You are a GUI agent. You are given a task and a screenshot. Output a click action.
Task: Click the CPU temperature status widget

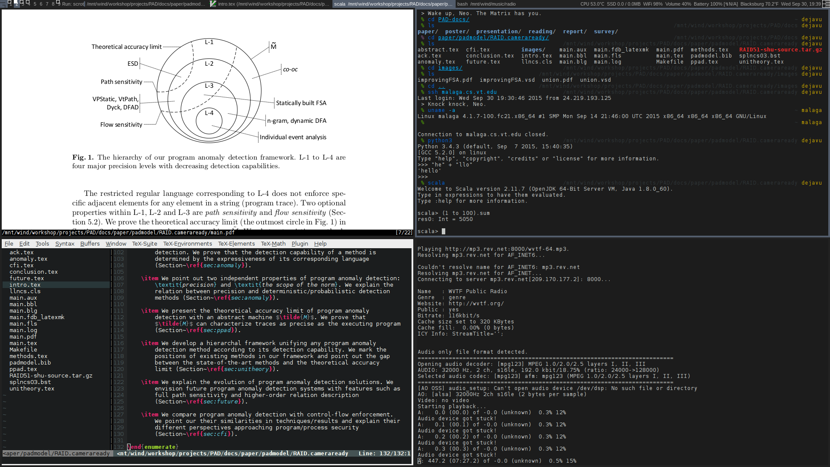(592, 4)
